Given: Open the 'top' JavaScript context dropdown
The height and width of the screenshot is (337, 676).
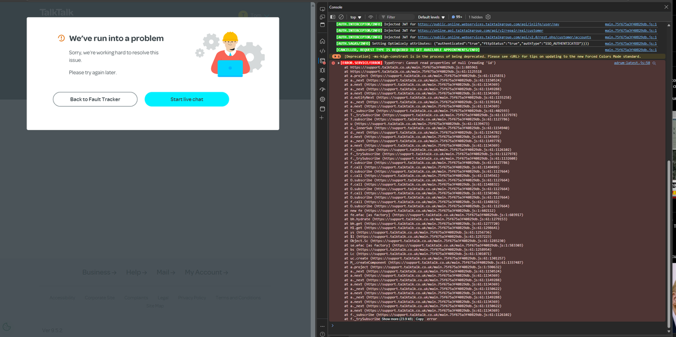Looking at the screenshot, I should 355,17.
